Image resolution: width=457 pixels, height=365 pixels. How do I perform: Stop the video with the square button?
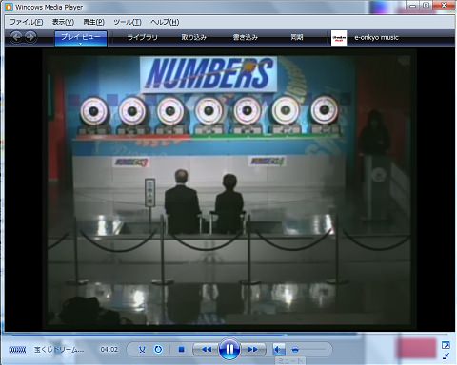click(x=182, y=350)
